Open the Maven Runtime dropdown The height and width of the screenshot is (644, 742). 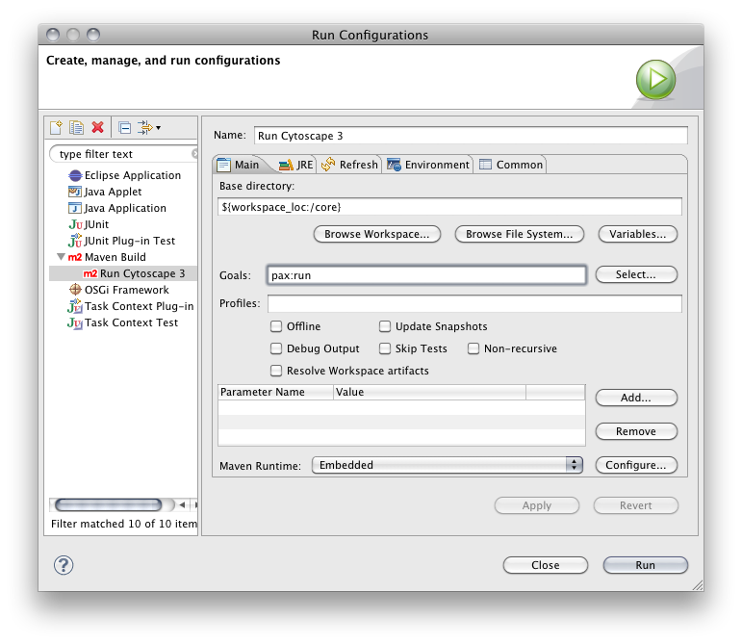pos(448,465)
